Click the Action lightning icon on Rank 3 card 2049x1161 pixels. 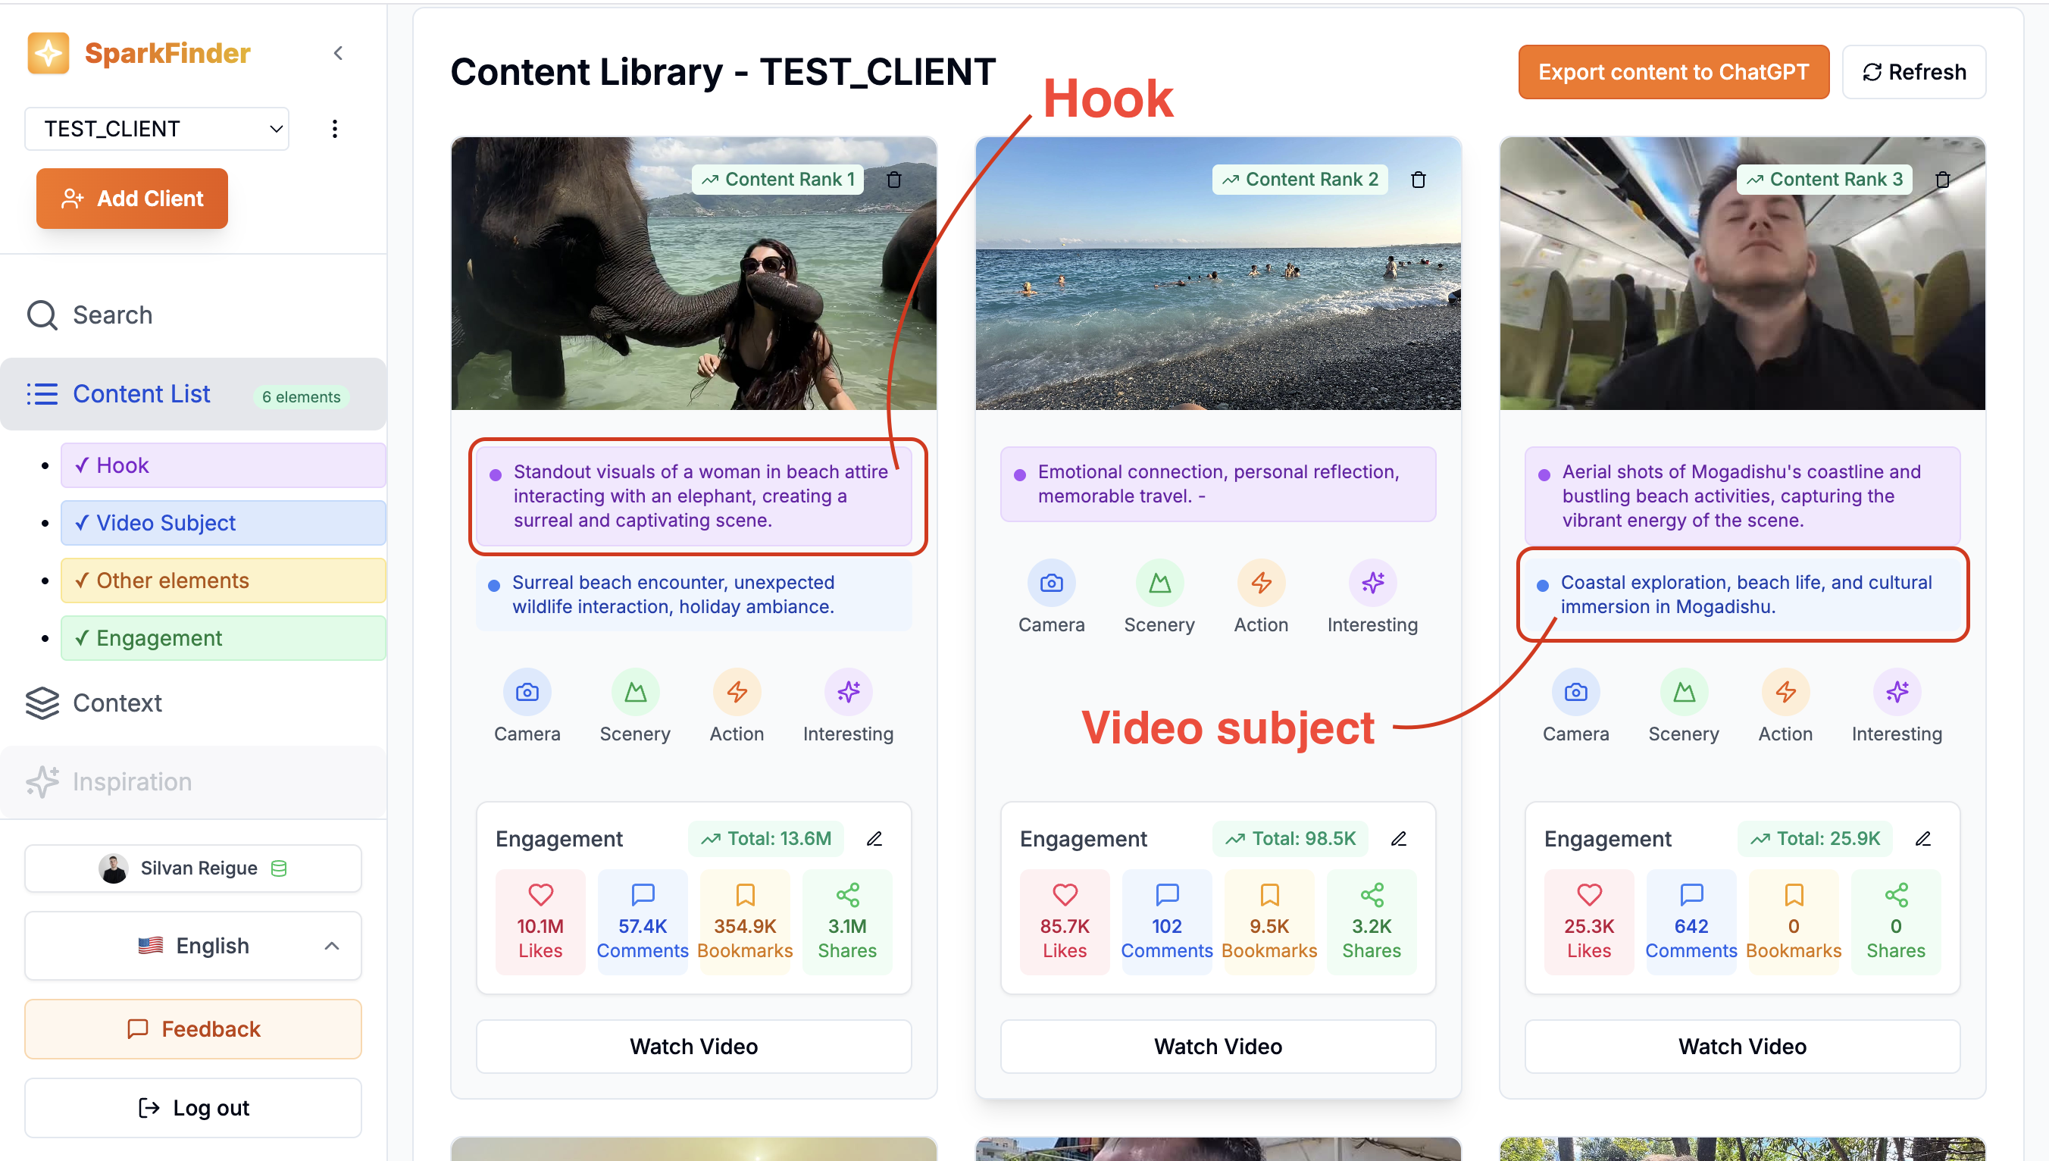click(1785, 692)
